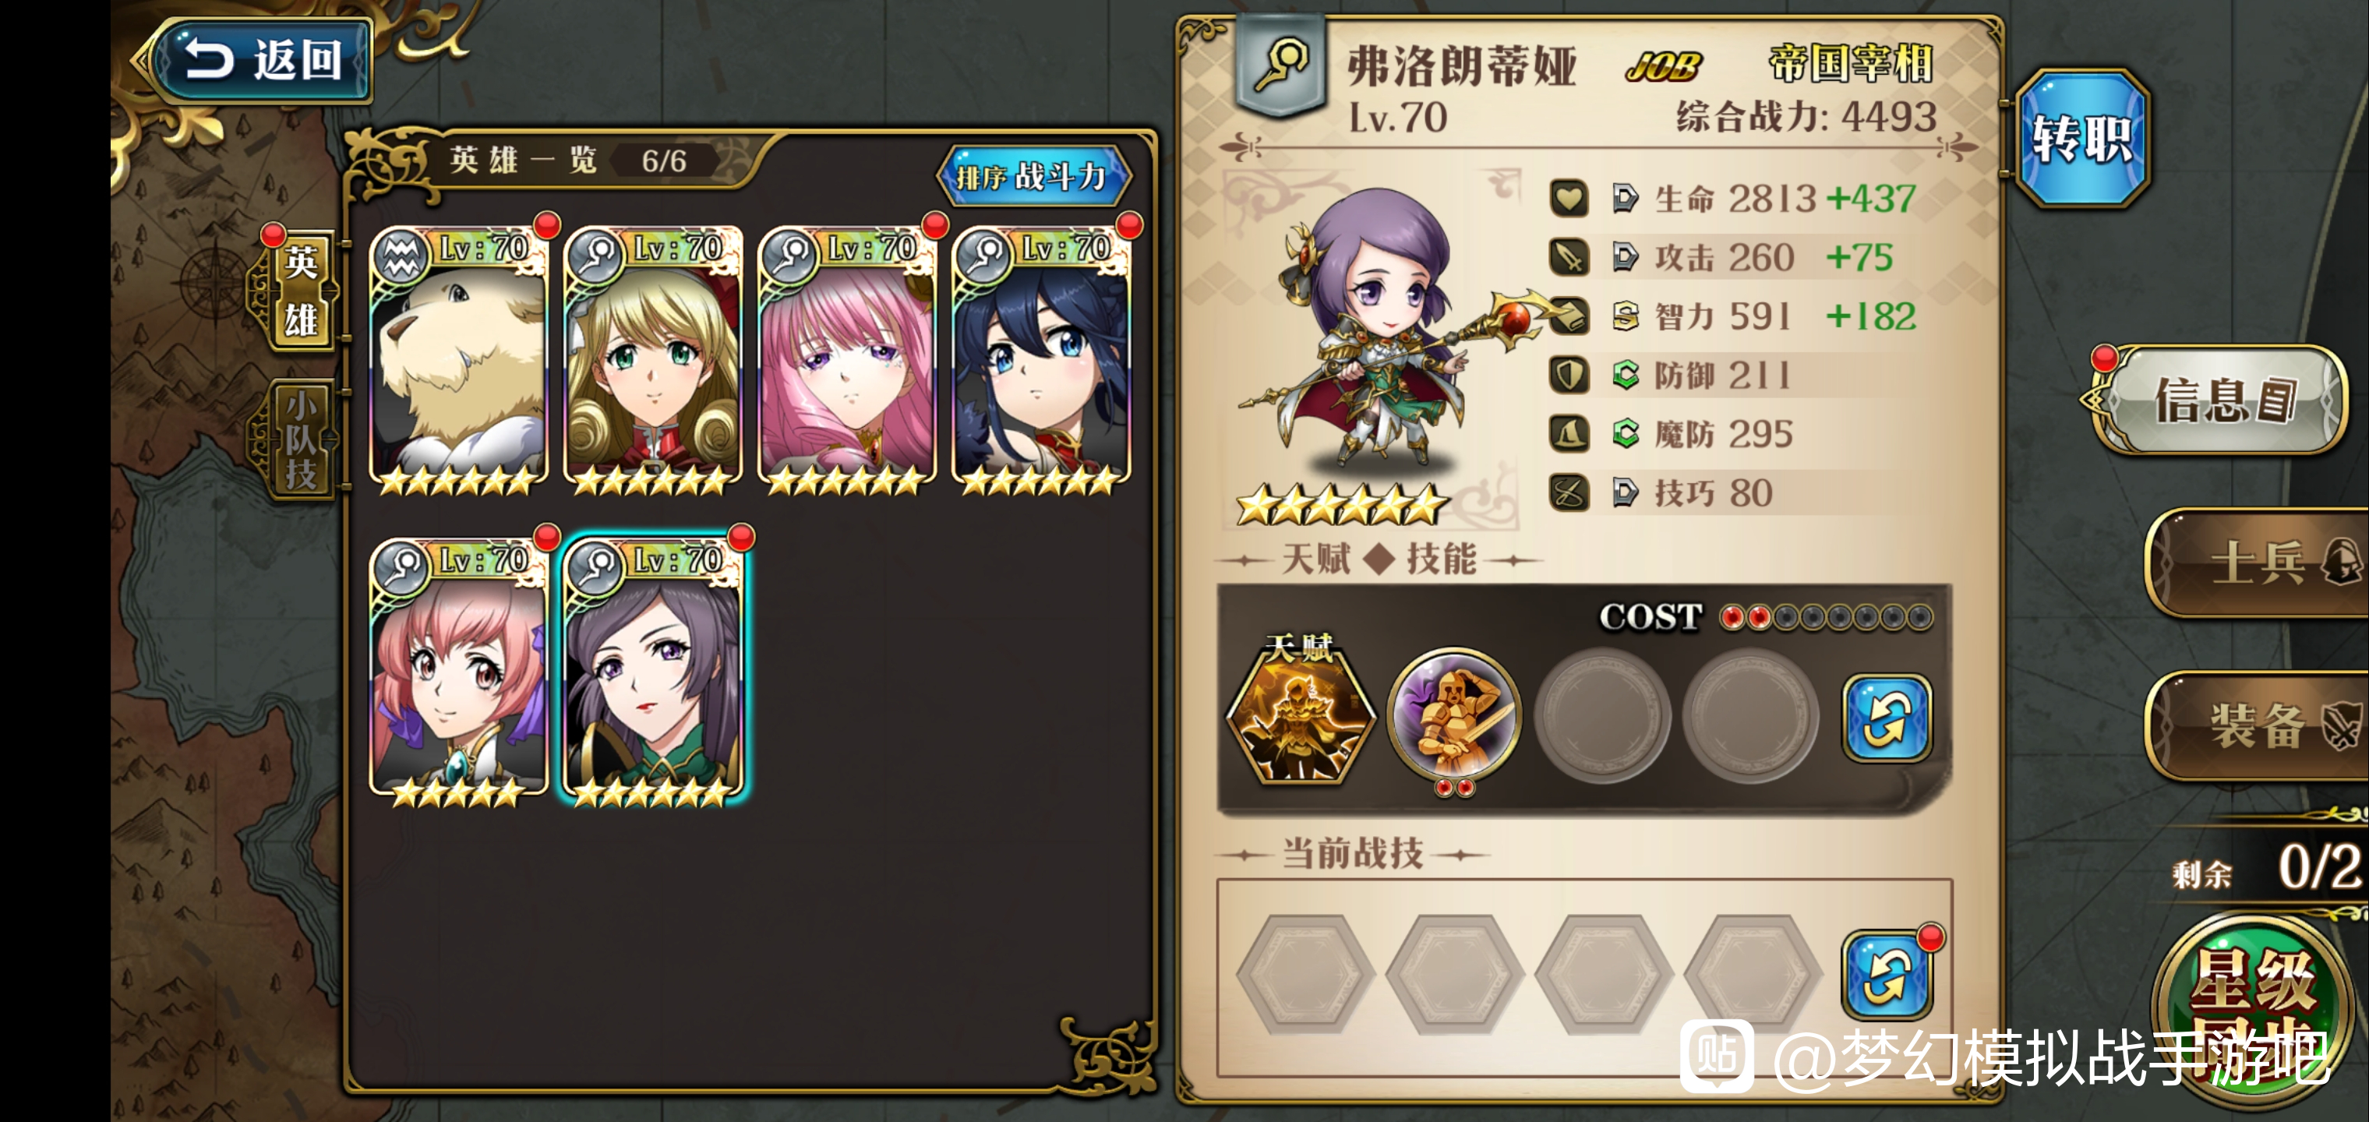Click the golden 天赋 talent hexagon icon
Viewport: 2369px width, 1122px height.
(x=1300, y=713)
